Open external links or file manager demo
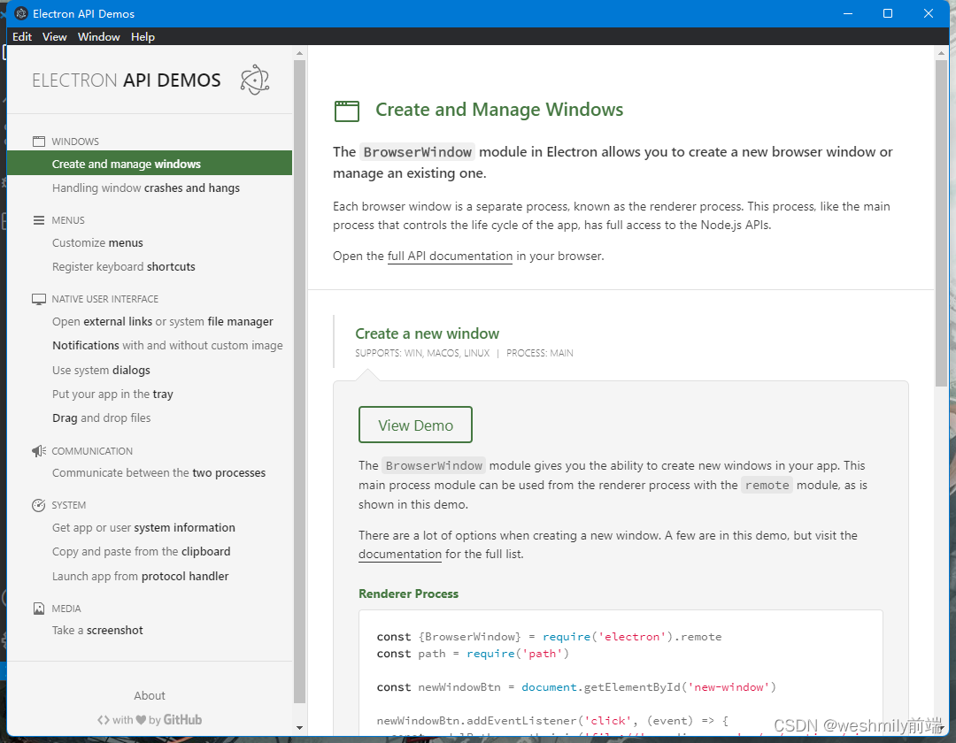 (x=162, y=322)
